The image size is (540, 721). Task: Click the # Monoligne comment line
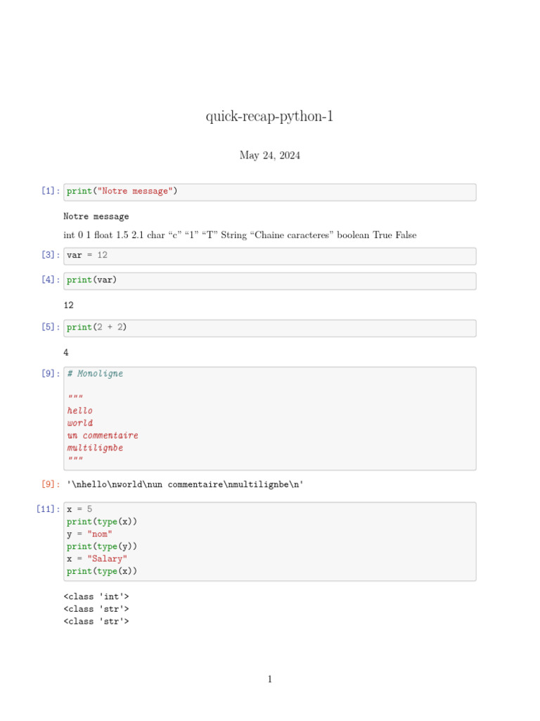(x=95, y=374)
